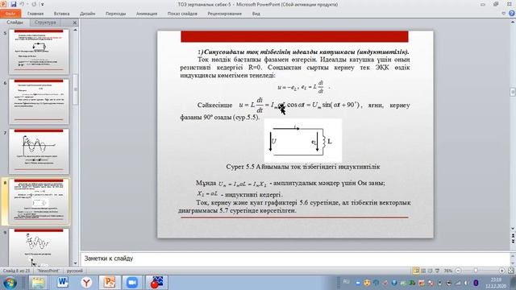
Task: Fit slide to current window icon
Action: tap(510, 271)
